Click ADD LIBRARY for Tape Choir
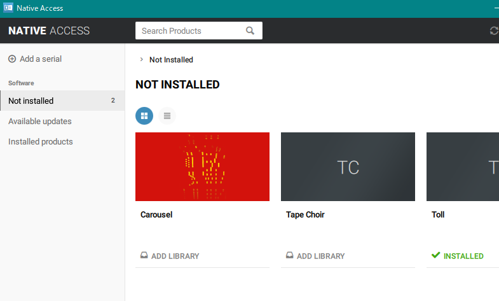Image resolution: width=499 pixels, height=301 pixels. [x=315, y=256]
